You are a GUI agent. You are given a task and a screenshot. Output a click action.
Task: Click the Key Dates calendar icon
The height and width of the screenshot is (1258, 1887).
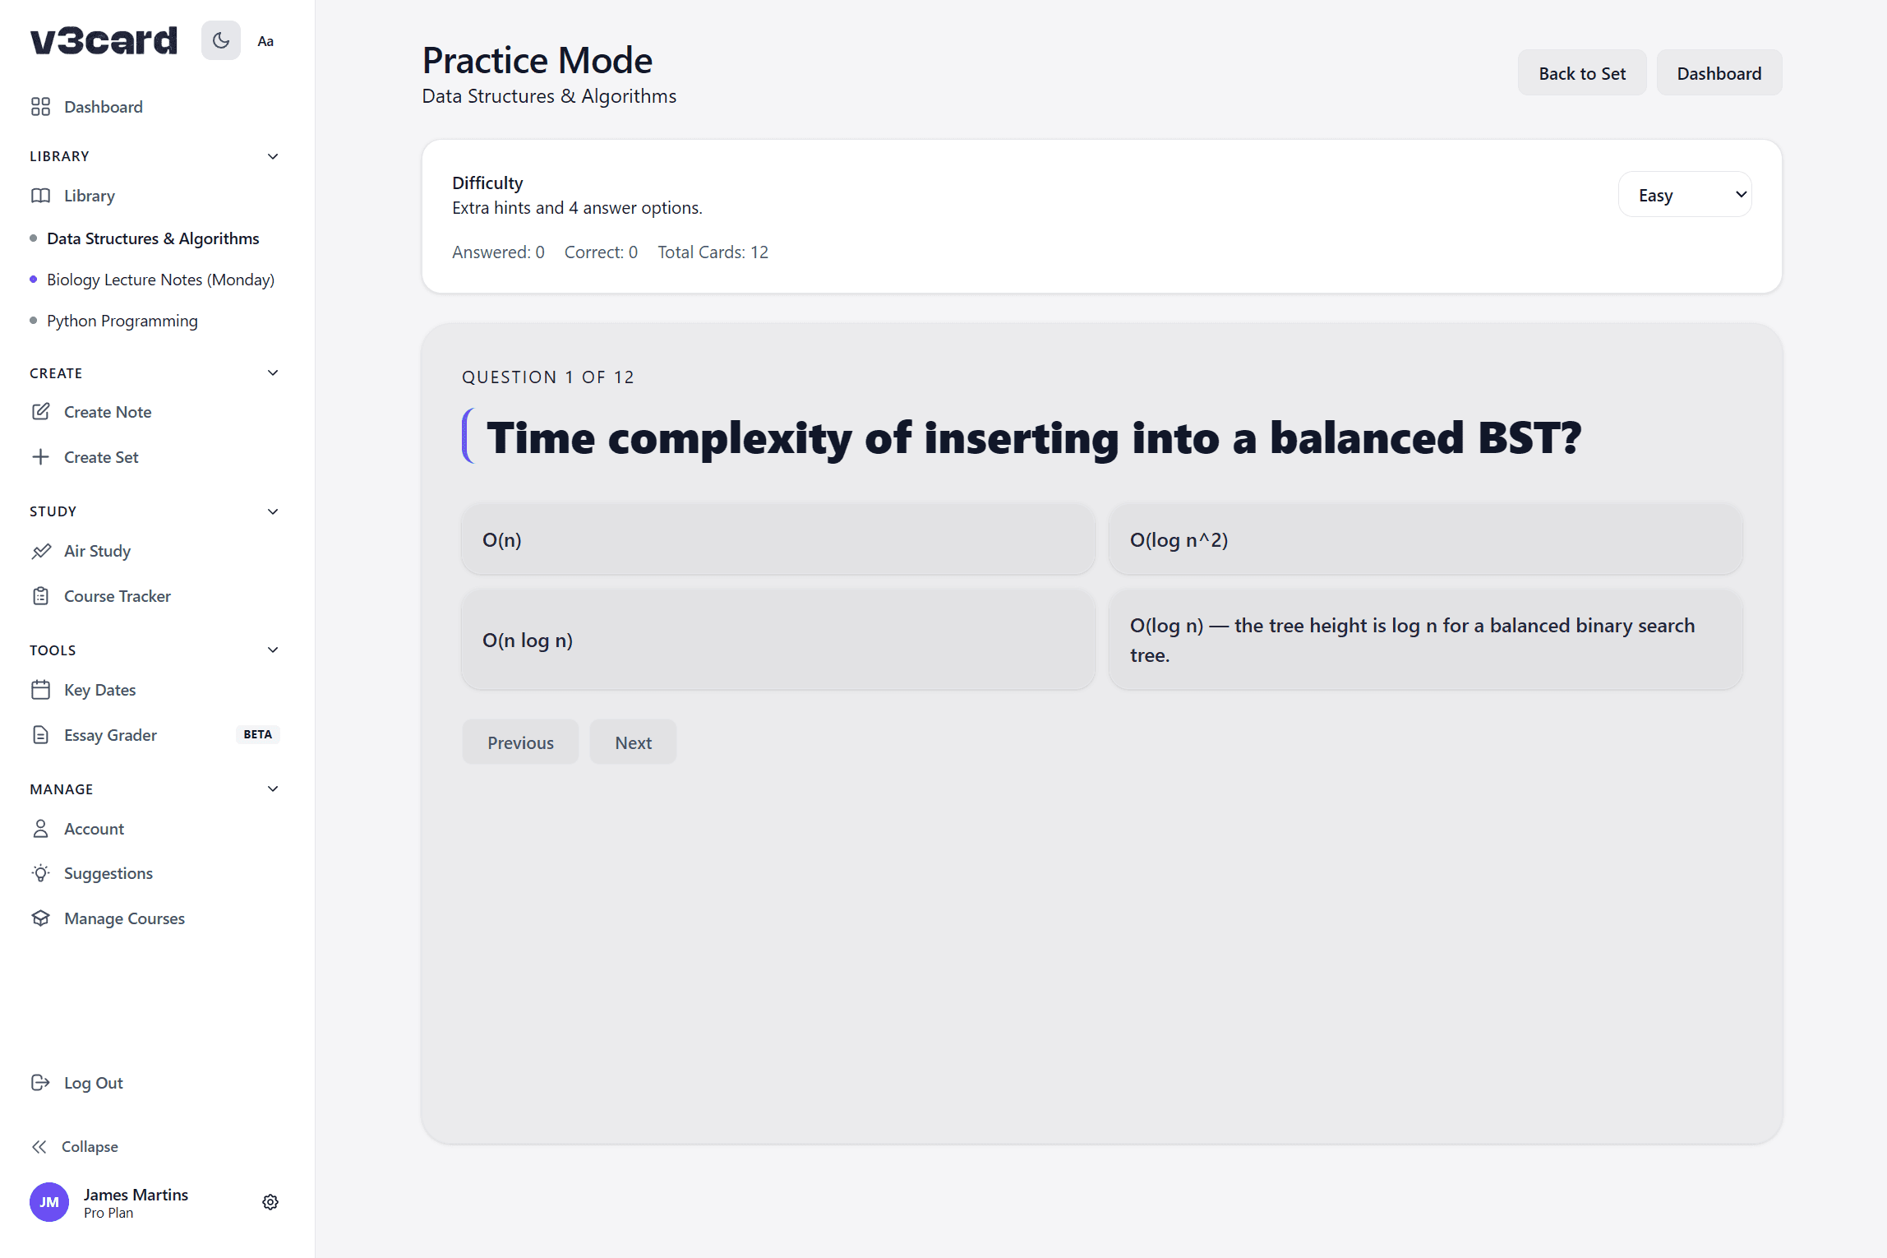[x=41, y=690]
